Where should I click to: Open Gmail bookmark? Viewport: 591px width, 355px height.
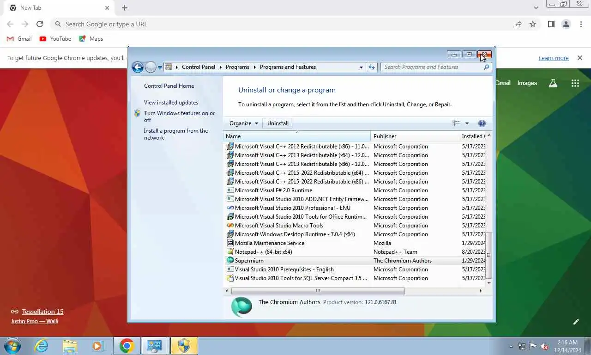pos(19,39)
